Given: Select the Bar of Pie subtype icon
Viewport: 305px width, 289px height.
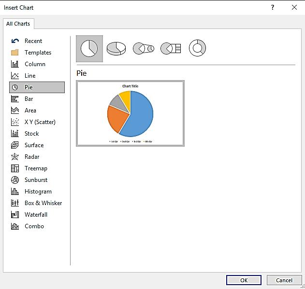Looking at the screenshot, I should 171,49.
